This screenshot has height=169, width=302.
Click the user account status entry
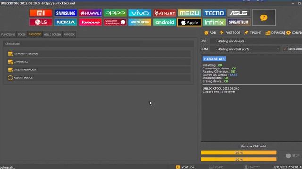click(252, 167)
